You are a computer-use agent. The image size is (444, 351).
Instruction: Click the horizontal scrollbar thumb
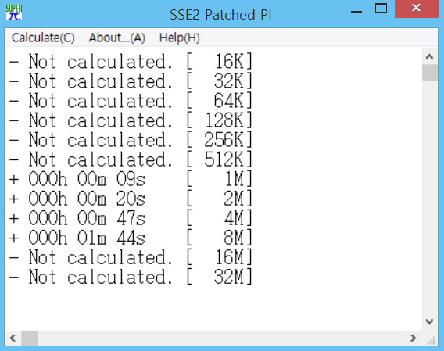30,338
